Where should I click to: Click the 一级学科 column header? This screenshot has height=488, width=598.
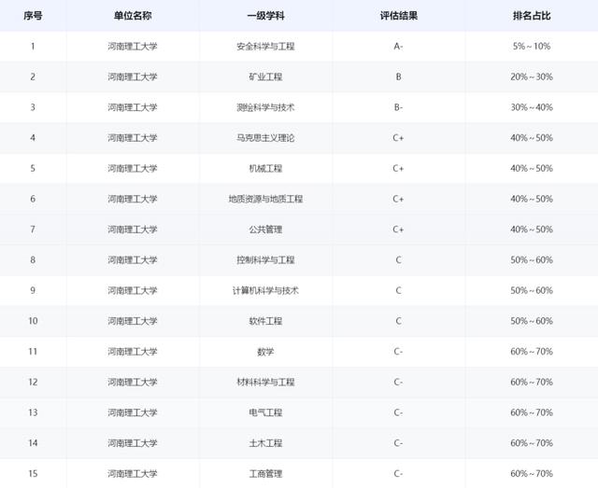[x=265, y=16]
